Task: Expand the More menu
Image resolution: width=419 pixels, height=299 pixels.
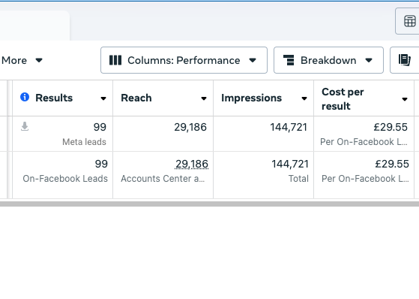Action: [x=22, y=60]
